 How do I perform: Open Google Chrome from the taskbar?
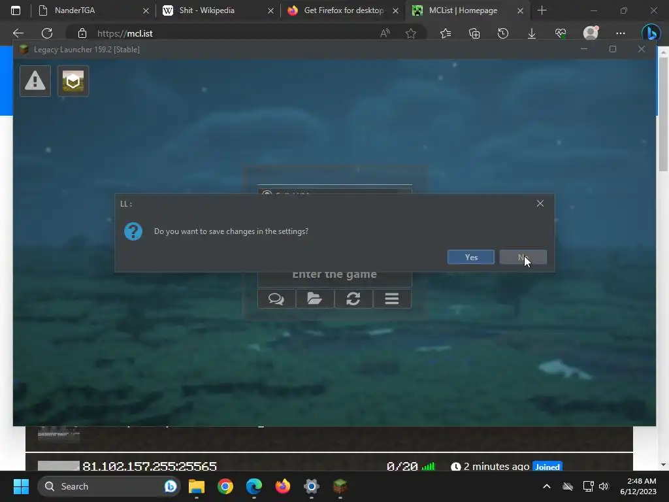pos(225,486)
